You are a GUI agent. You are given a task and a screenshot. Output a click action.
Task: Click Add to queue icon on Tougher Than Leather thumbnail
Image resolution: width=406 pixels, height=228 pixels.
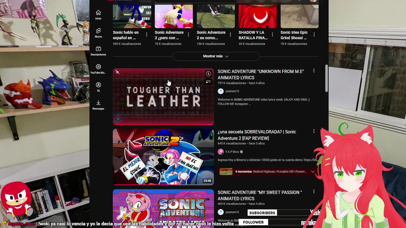[208, 82]
